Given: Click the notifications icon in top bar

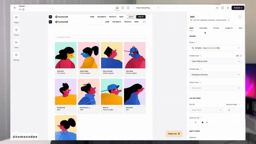Looking at the screenshot, I should click(x=217, y=8).
